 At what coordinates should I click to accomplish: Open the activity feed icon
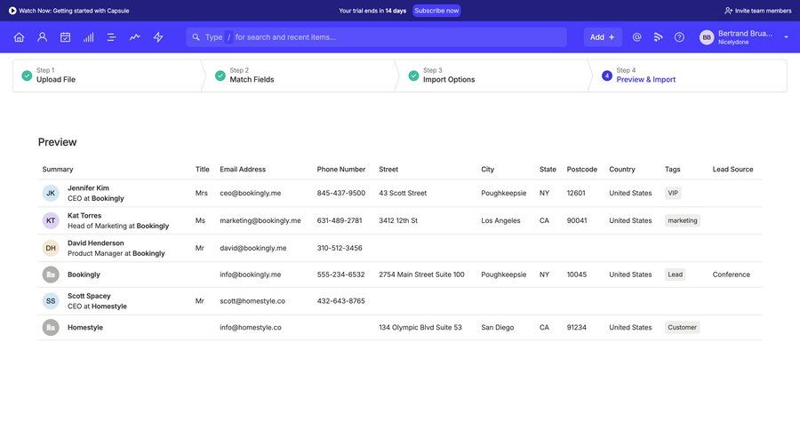point(658,37)
